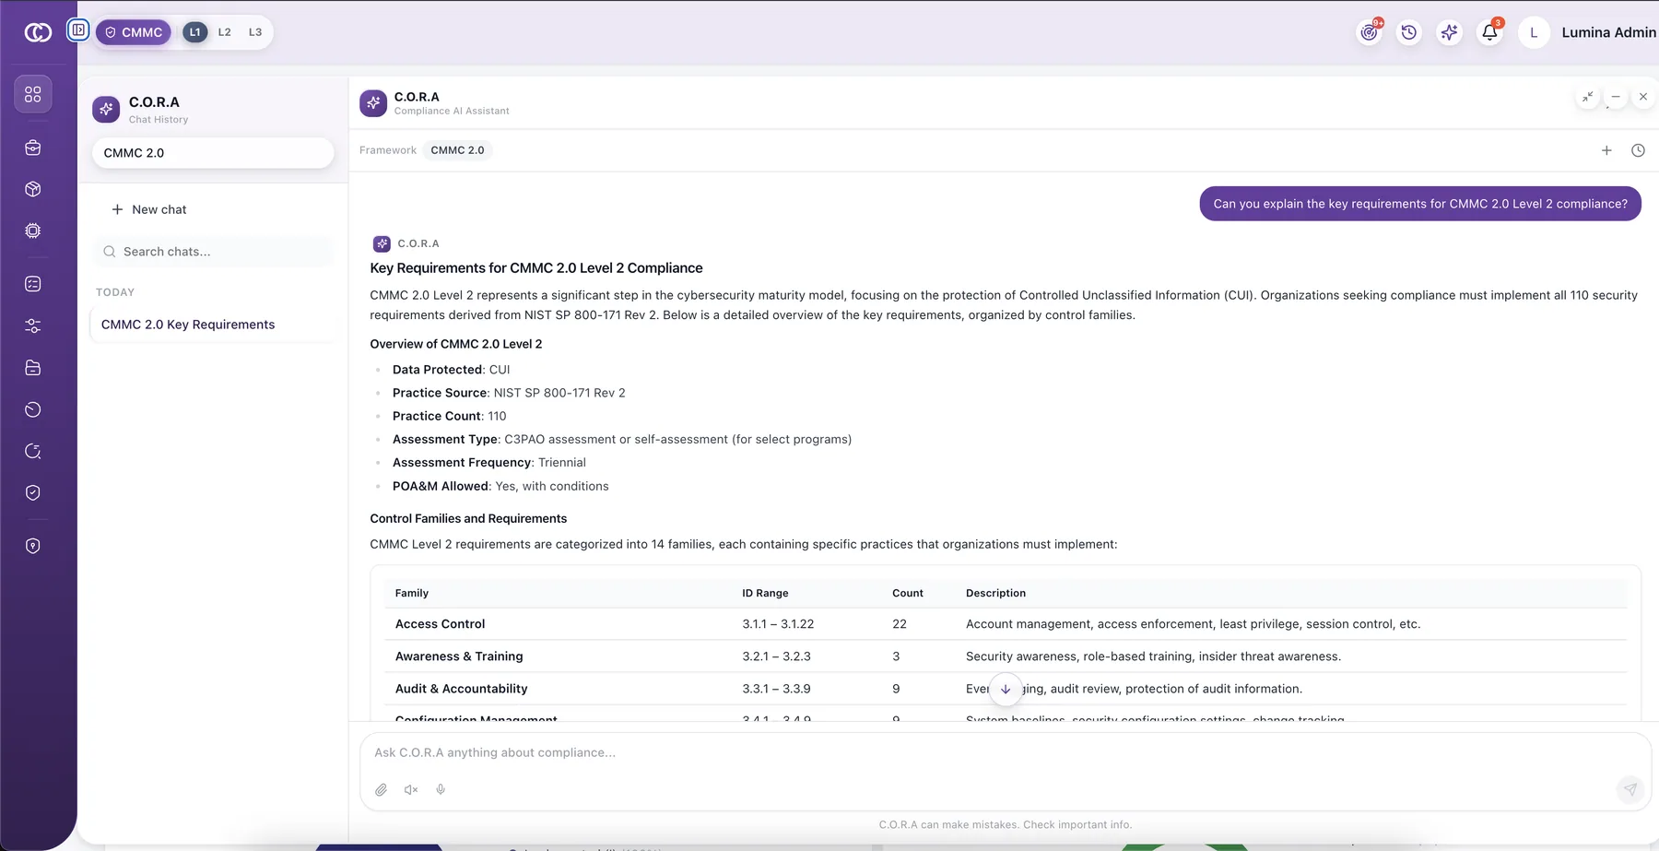The height and width of the screenshot is (851, 1659).
Task: Focus the Search chats field
Action: [213, 252]
